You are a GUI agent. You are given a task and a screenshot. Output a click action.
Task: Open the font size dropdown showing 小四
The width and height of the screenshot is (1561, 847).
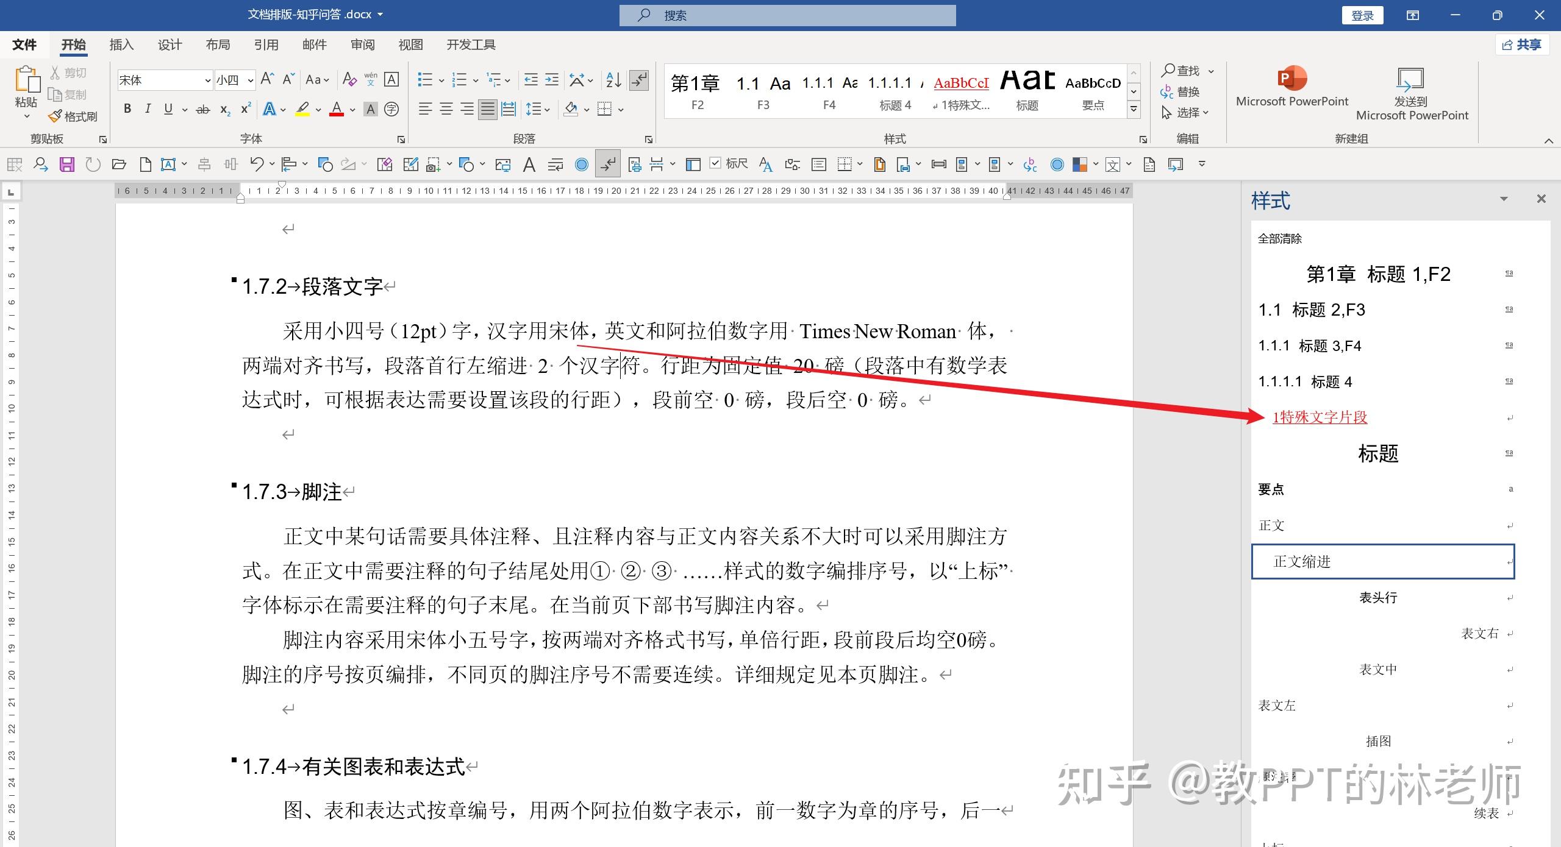(x=250, y=80)
